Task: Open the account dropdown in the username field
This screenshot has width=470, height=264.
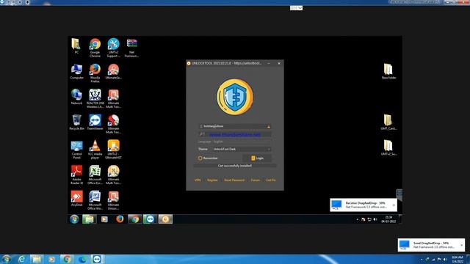Action: (x=269, y=126)
